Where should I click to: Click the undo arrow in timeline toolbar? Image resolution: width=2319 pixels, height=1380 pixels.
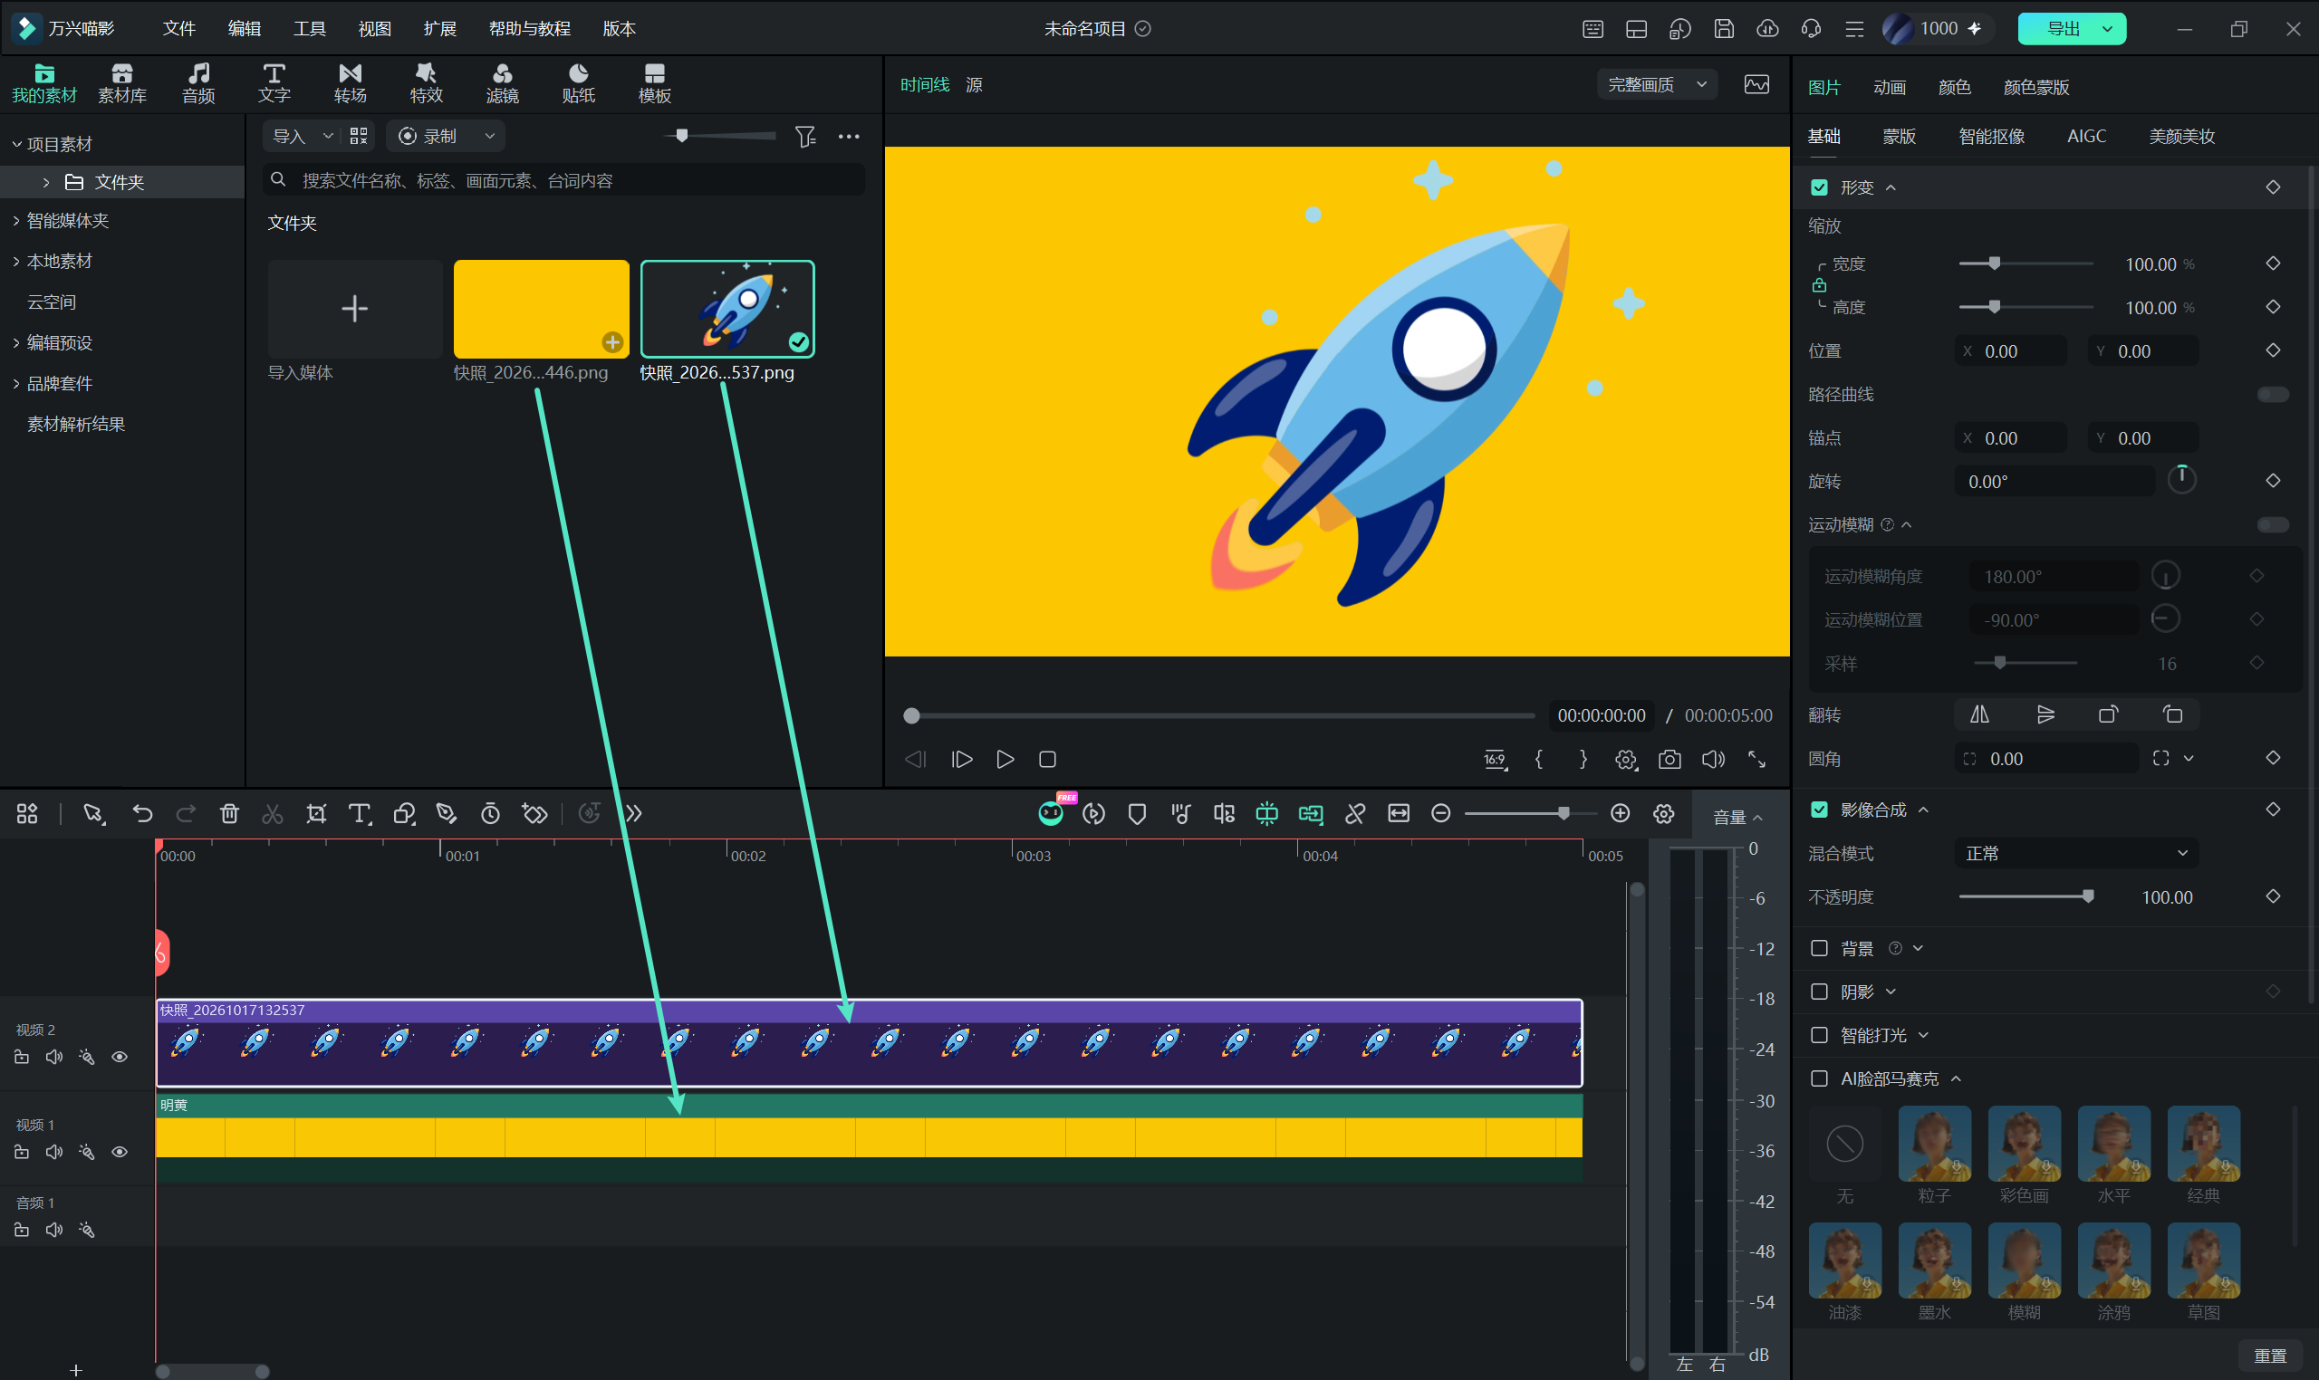pyautogui.click(x=142, y=814)
